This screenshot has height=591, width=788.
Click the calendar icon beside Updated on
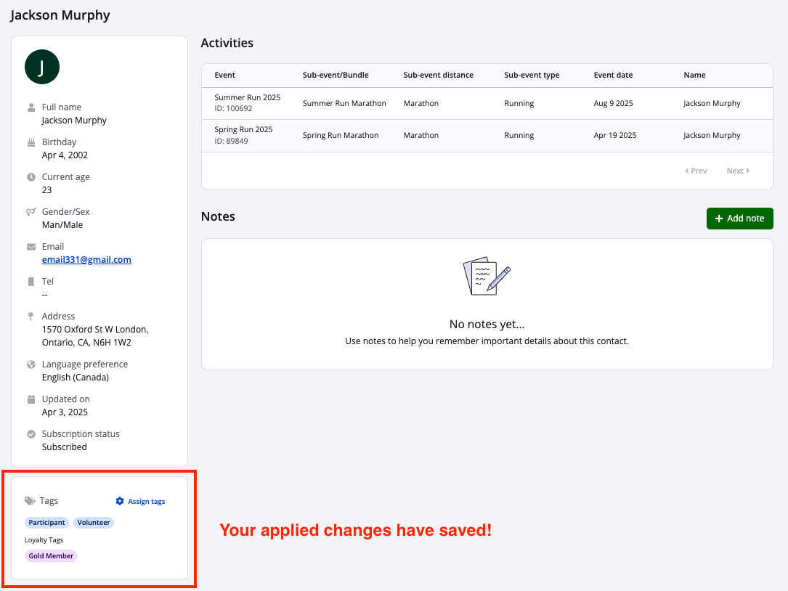click(x=31, y=399)
